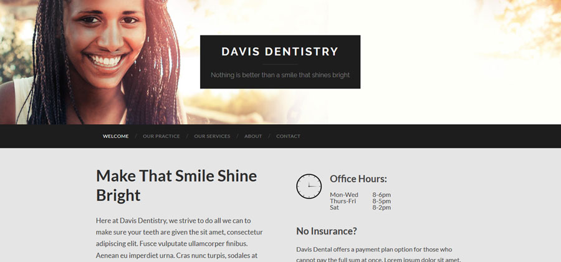The height and width of the screenshot is (262, 561).
Task: Click the Make That Smile Shine Bright heading
Action: [x=176, y=185]
